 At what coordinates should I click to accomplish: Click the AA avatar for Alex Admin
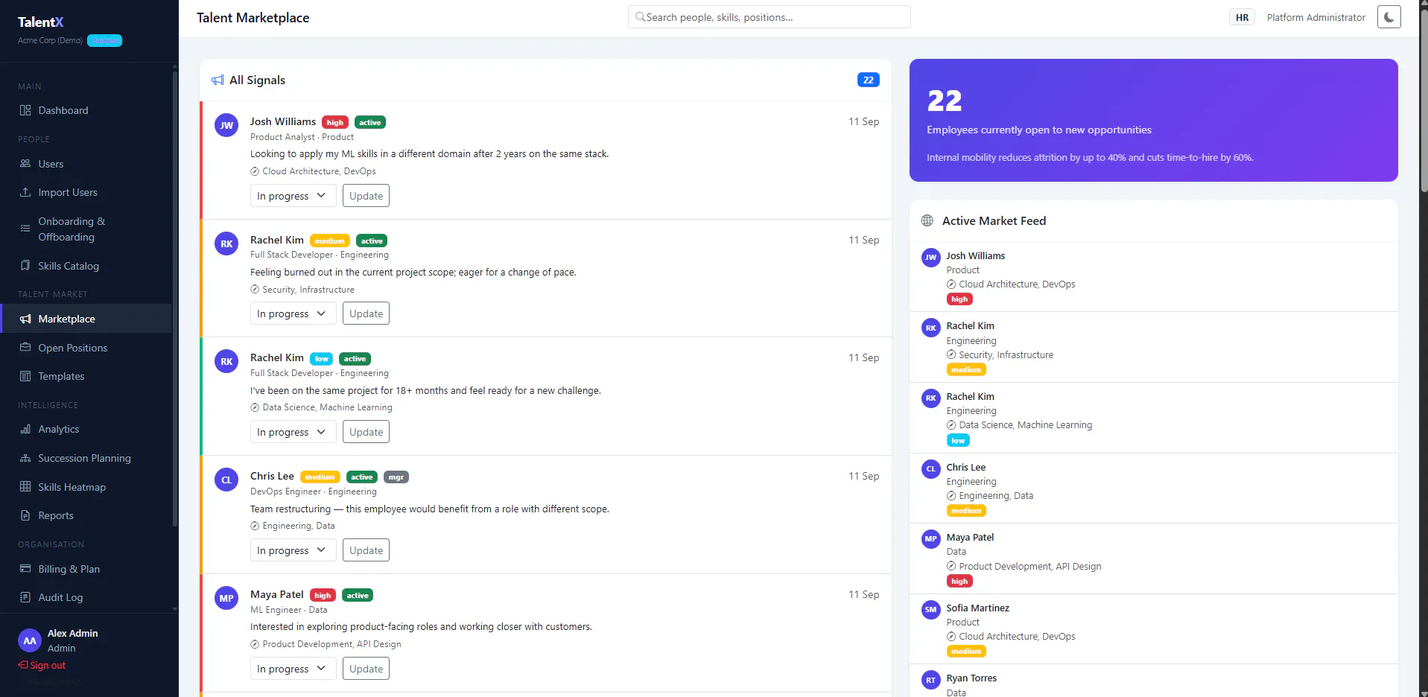[30, 640]
